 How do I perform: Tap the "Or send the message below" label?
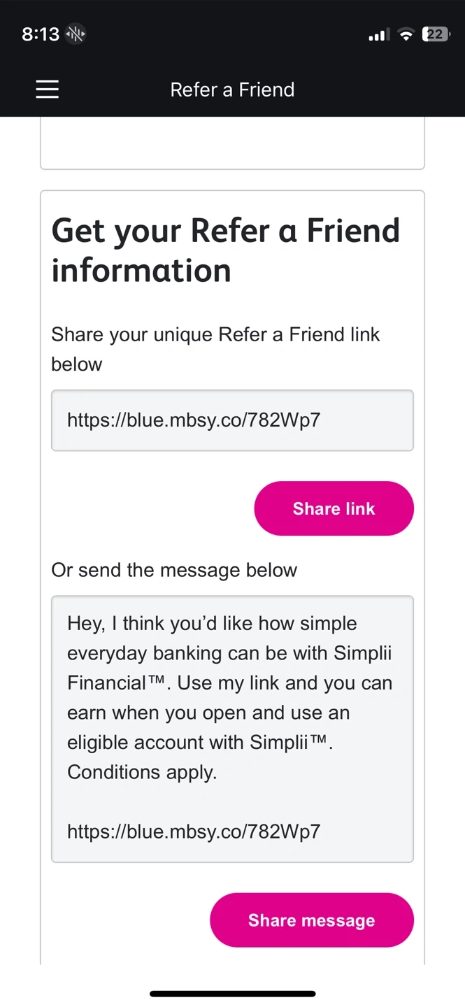174,570
